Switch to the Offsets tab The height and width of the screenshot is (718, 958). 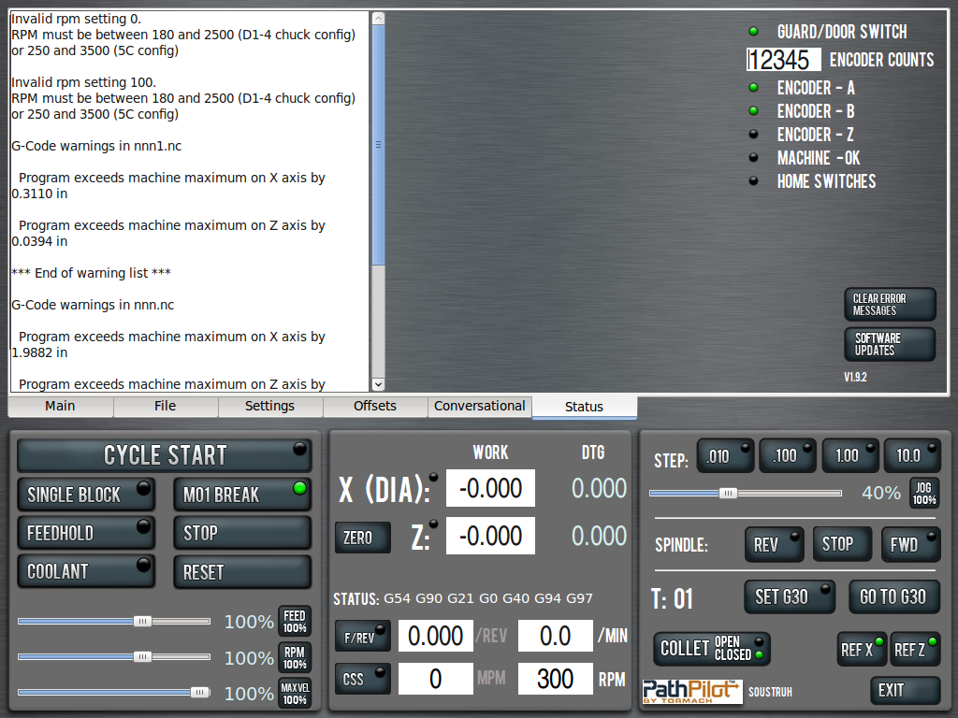point(375,407)
